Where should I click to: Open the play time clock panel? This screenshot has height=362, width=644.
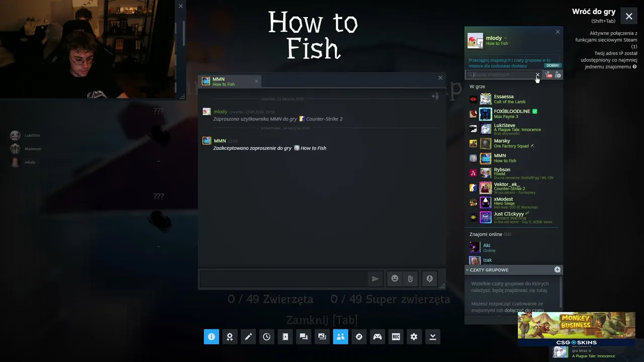coord(267,337)
